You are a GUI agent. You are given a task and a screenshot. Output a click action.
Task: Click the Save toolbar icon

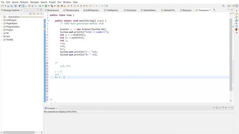point(8,6)
